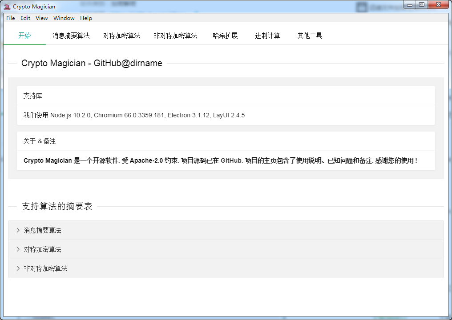The image size is (452, 320).
Task: Open the Window menu
Action: click(x=64, y=18)
